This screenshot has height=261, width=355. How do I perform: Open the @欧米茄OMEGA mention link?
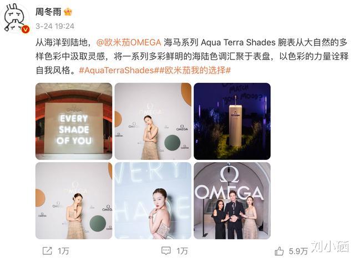tap(129, 43)
